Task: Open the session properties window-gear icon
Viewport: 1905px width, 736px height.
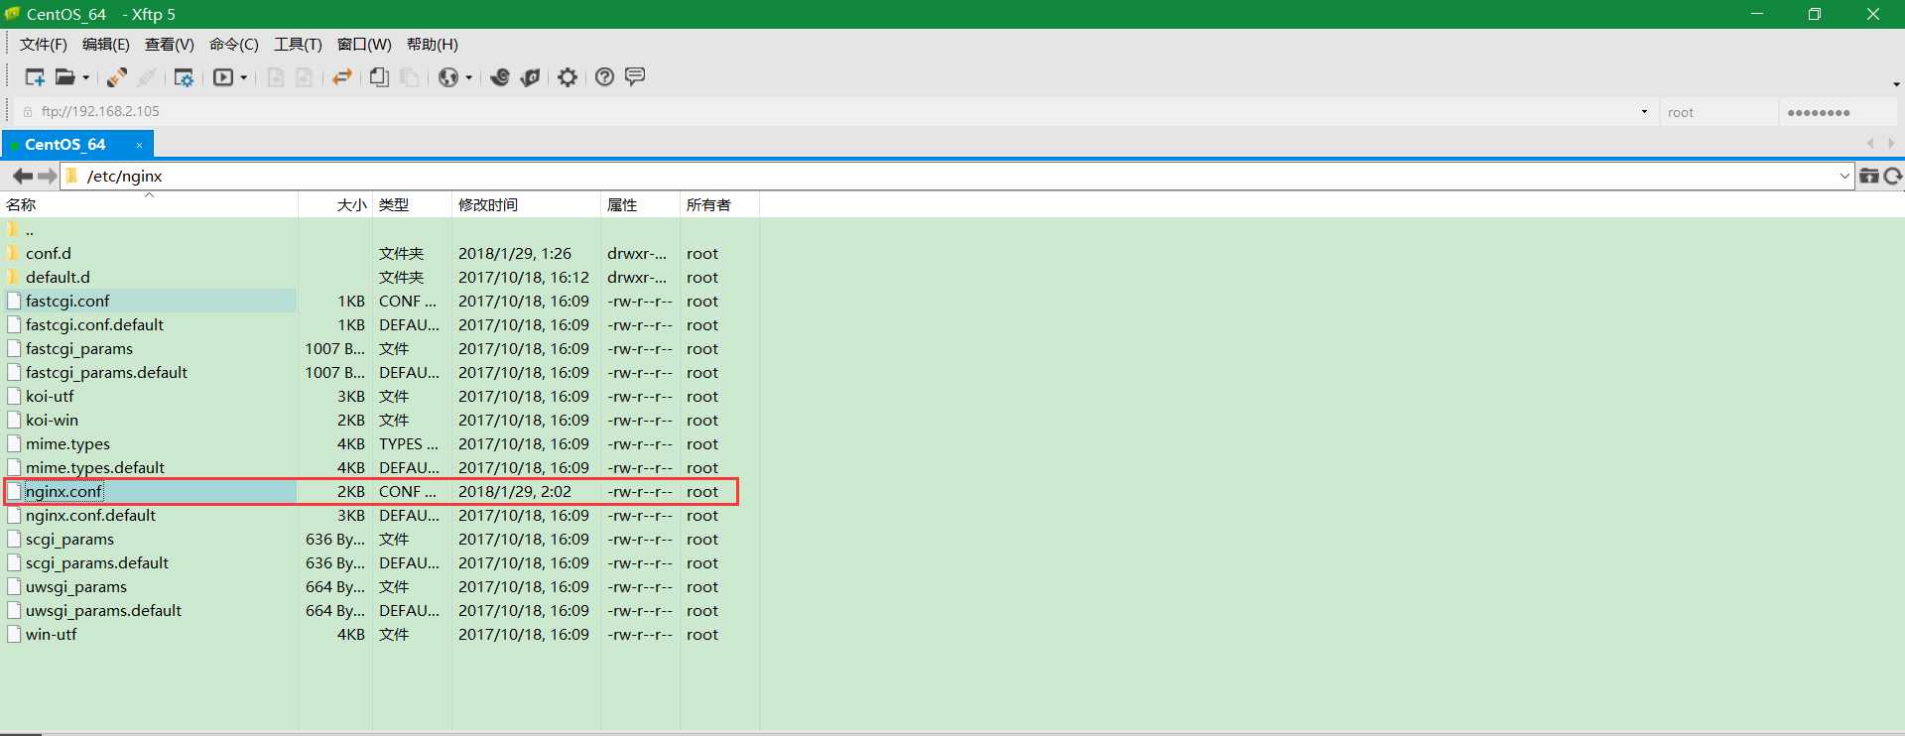Action: [184, 77]
